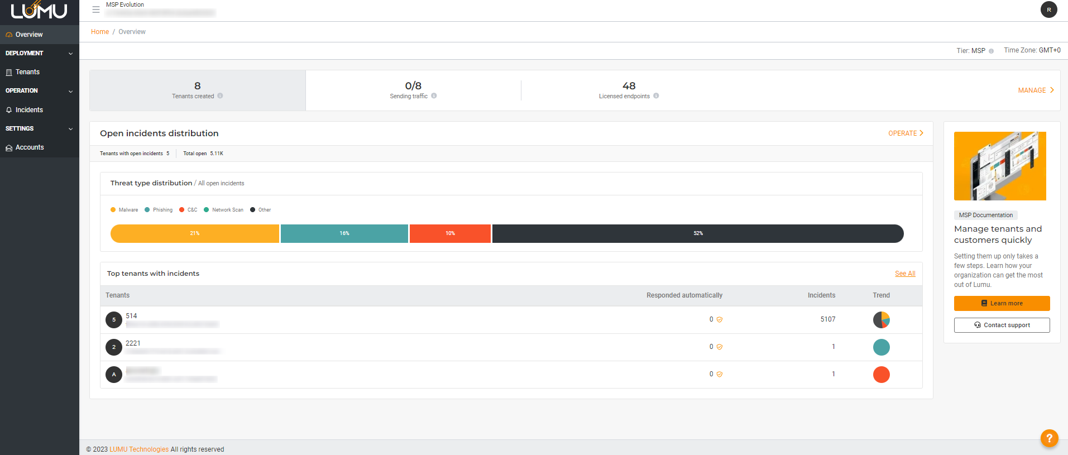Click the Tier MSP info icon
1068x455 pixels.
click(x=991, y=51)
